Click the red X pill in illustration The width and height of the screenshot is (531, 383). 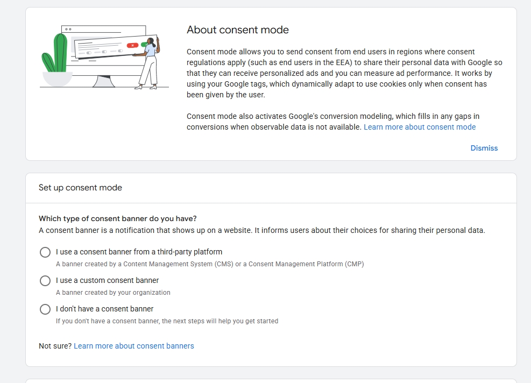(132, 45)
